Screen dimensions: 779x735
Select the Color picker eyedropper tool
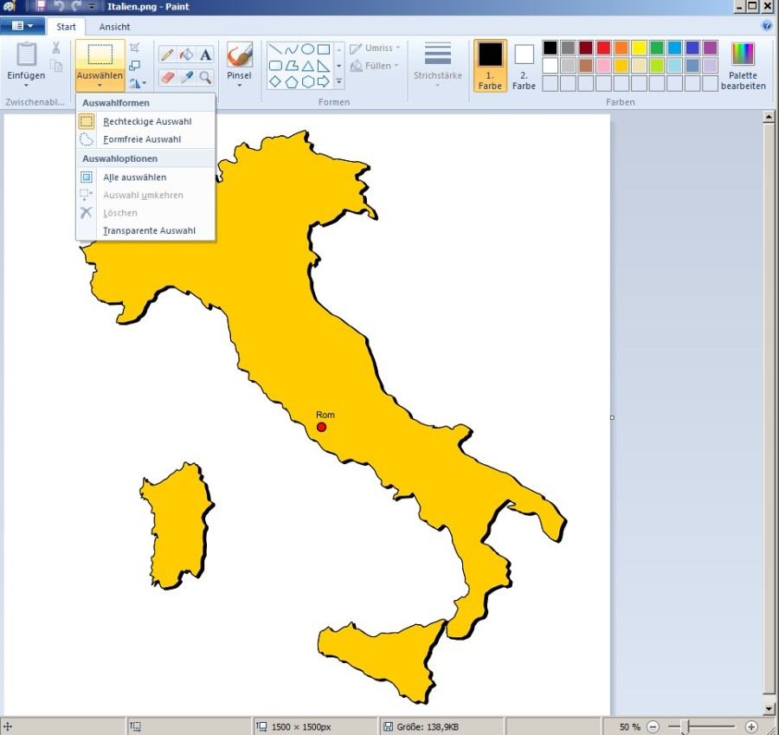186,77
